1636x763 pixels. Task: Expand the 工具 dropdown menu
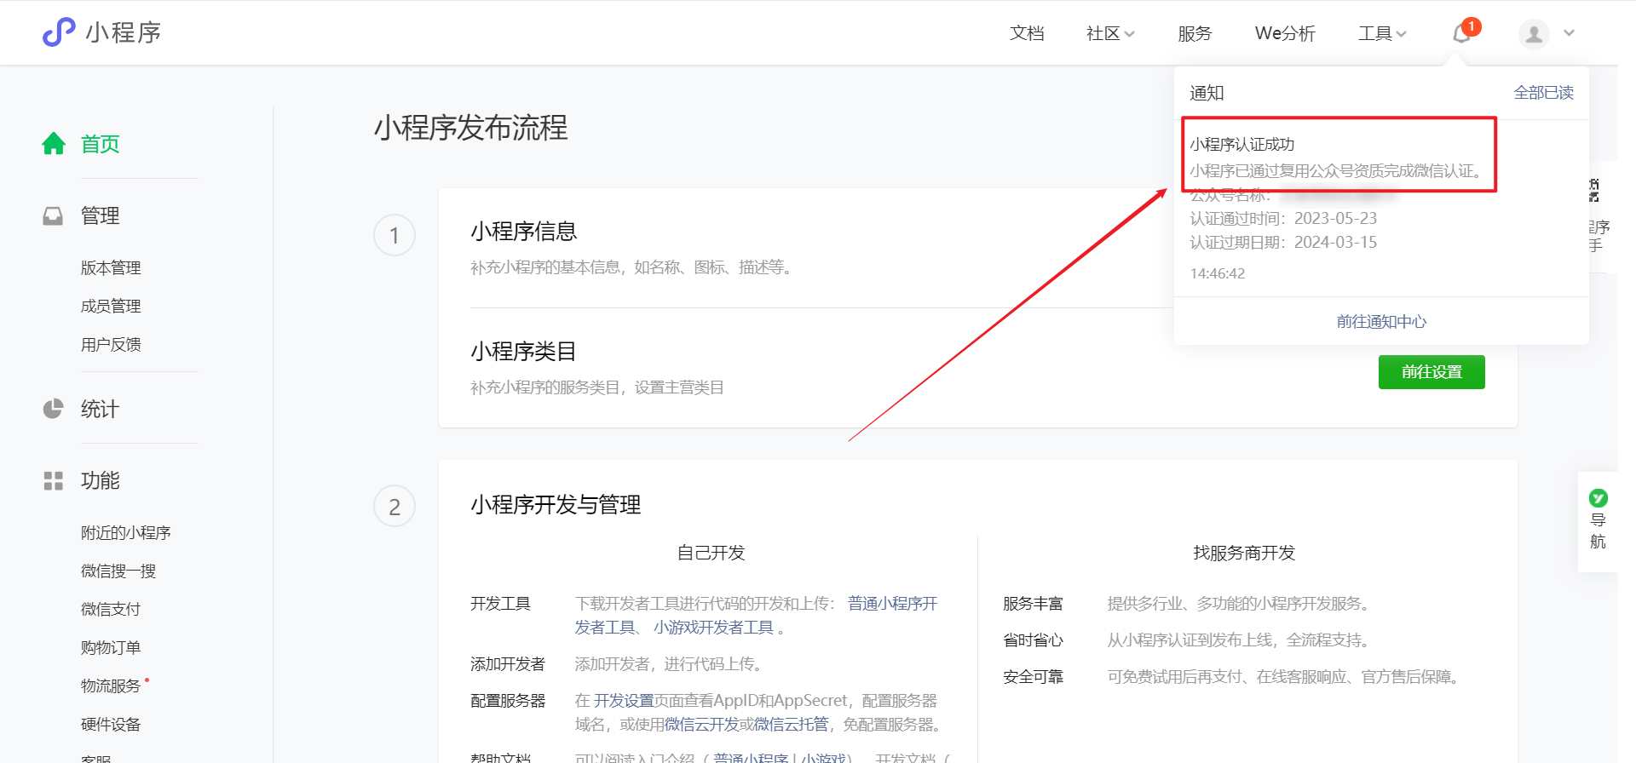pyautogui.click(x=1382, y=33)
